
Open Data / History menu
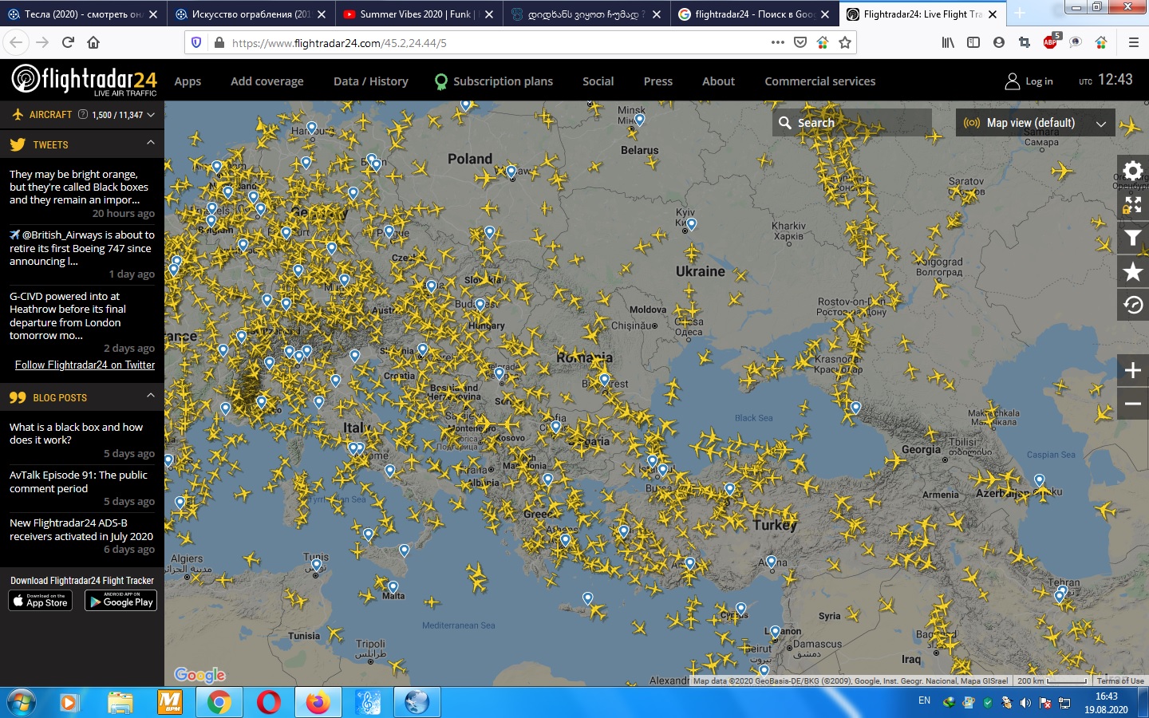(x=371, y=81)
